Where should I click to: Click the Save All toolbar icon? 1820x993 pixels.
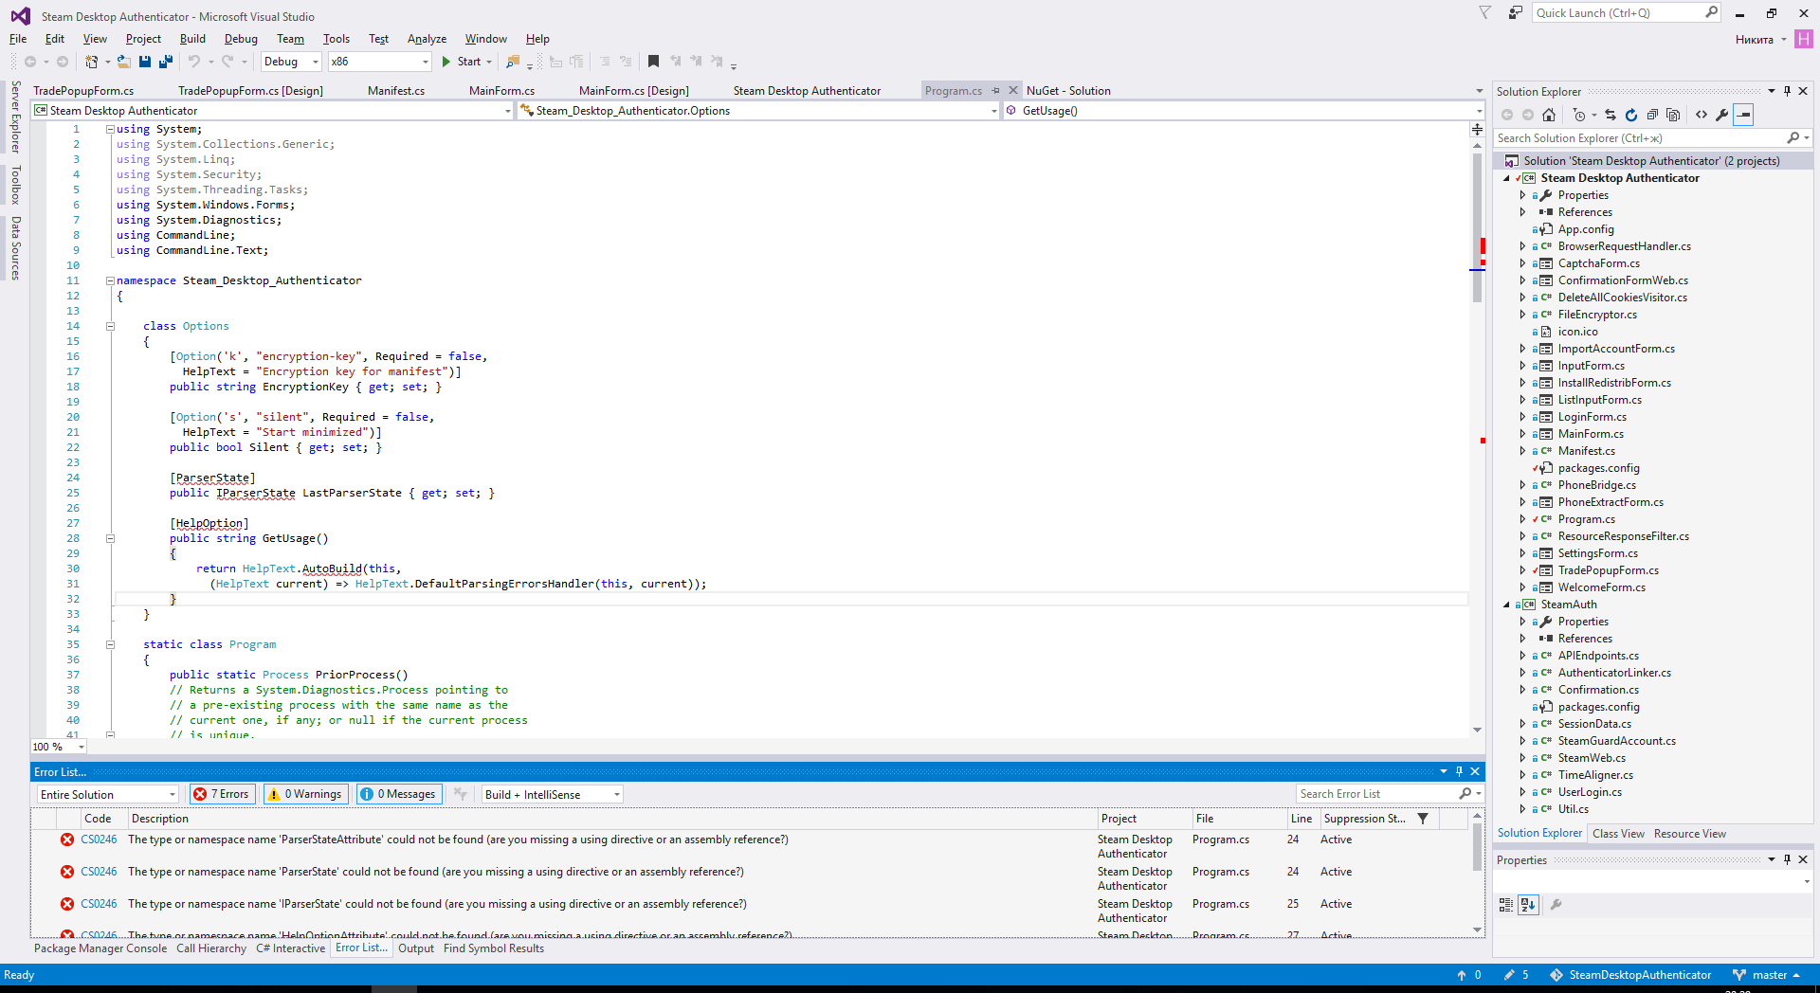click(166, 62)
